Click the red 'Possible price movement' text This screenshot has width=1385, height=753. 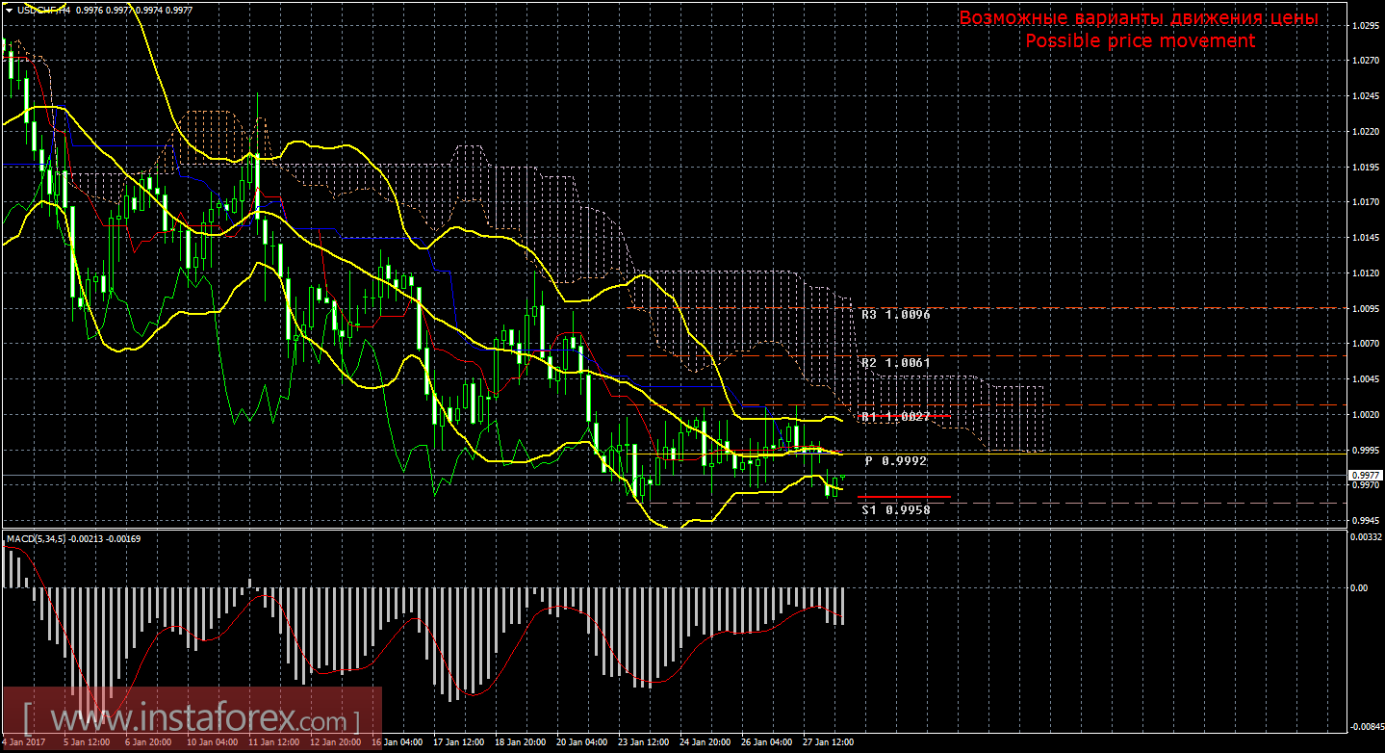click(1140, 40)
